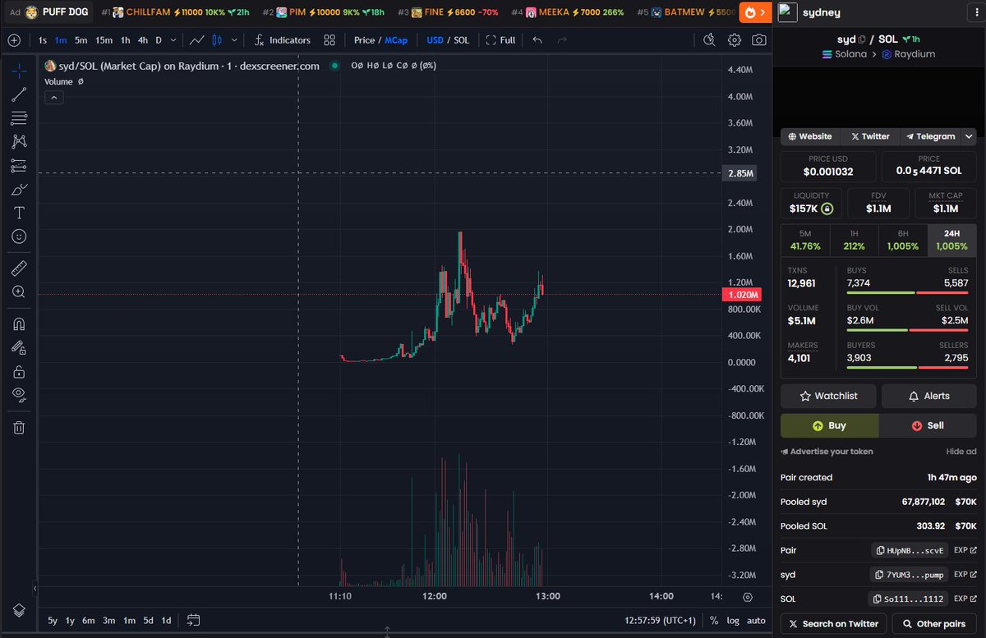The image size is (986, 638).
Task: Undo the last chart action
Action: [x=537, y=40]
